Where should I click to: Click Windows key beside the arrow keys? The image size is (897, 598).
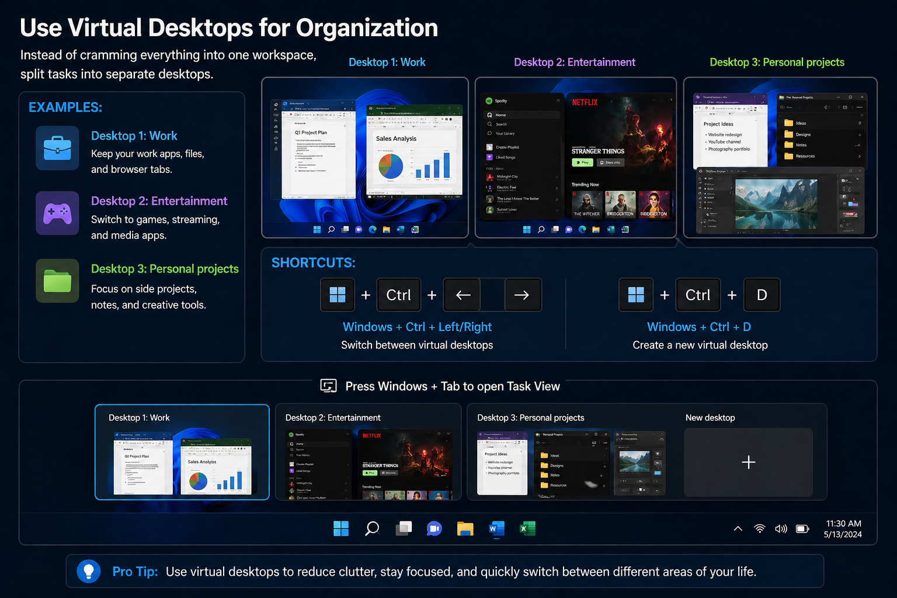click(x=338, y=295)
